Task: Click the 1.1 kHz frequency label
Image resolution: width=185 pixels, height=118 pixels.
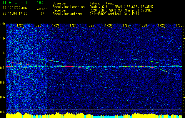Action: pyautogui.click(x=3, y=38)
